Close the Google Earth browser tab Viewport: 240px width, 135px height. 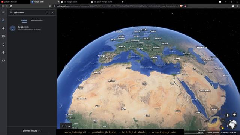click(59, 2)
